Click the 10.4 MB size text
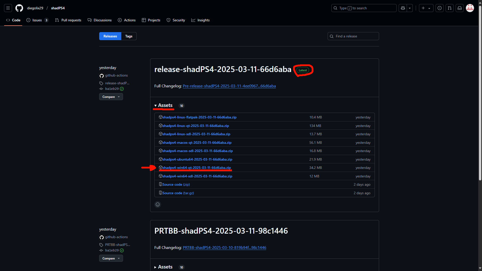Image resolution: width=482 pixels, height=271 pixels. click(x=316, y=117)
